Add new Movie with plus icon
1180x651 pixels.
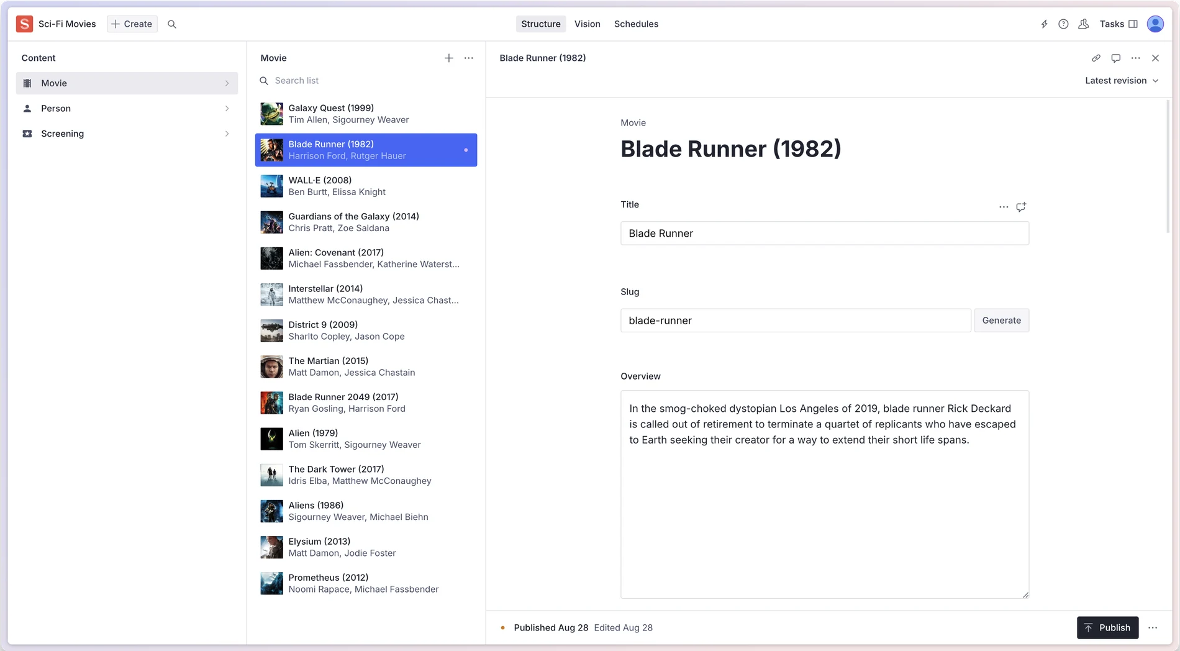tap(448, 58)
